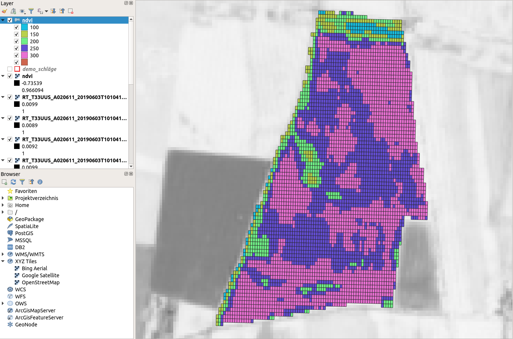513x339 pixels.
Task: Click the expand all layers icon
Action: coord(53,11)
